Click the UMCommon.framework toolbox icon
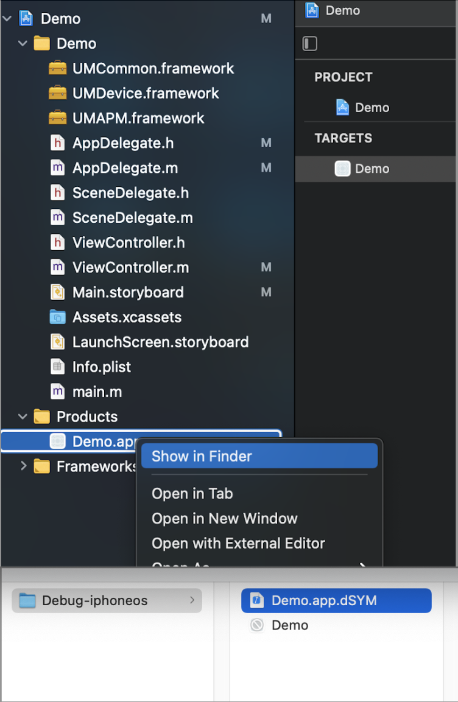This screenshot has width=458, height=702. (57, 68)
